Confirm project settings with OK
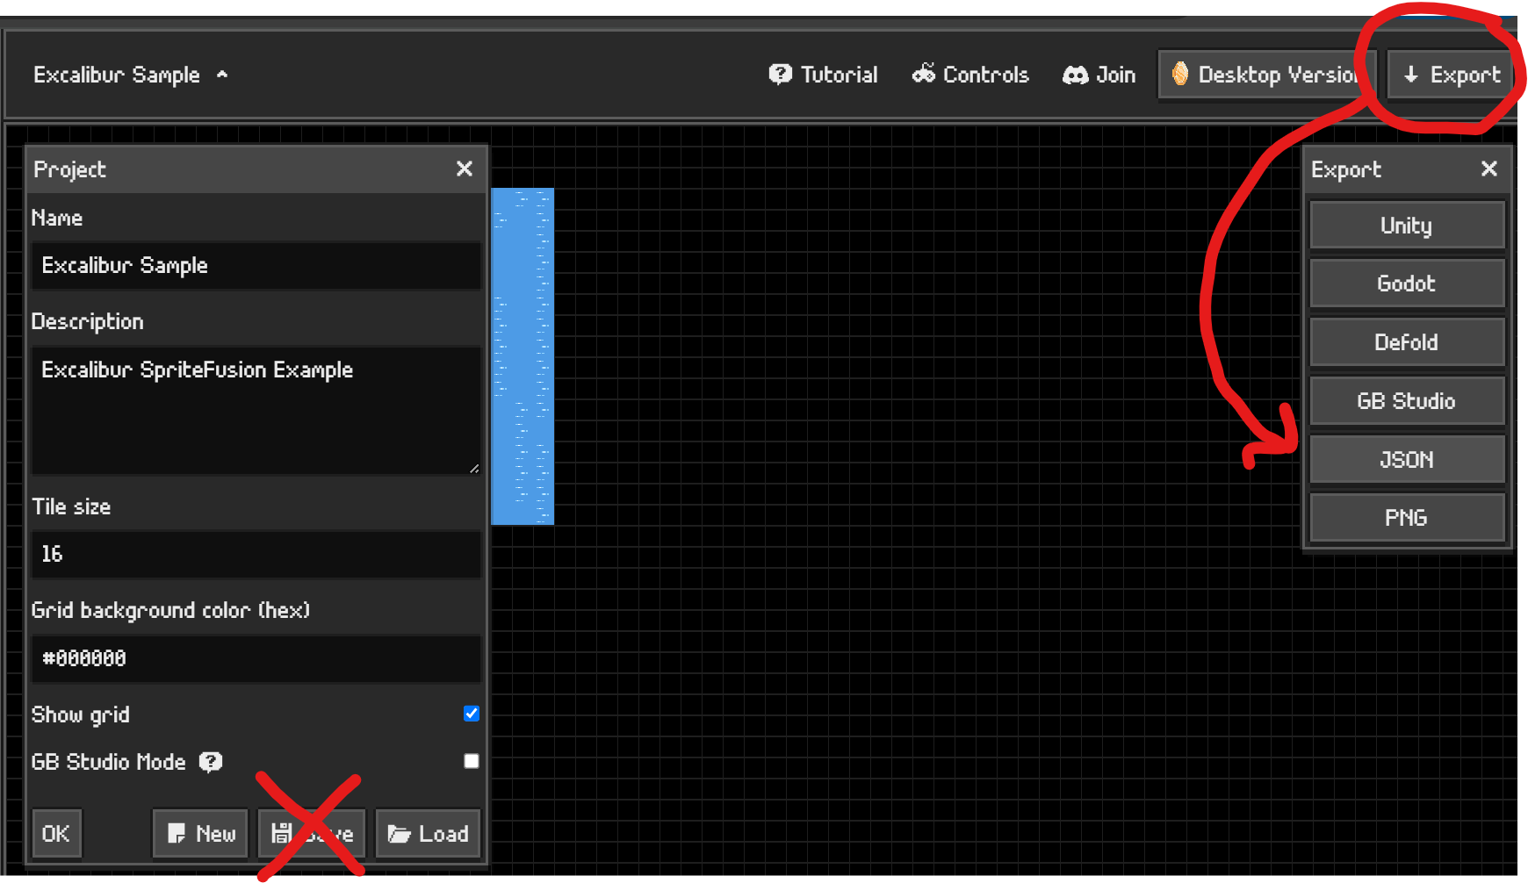Screen dimensions: 1528x883 pyautogui.click(x=56, y=832)
